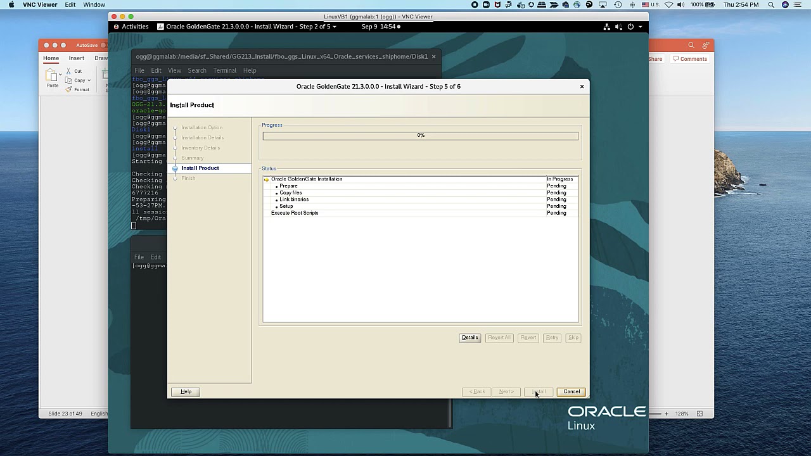Click the GNOME muted volume icon
The height and width of the screenshot is (456, 811).
618,27
